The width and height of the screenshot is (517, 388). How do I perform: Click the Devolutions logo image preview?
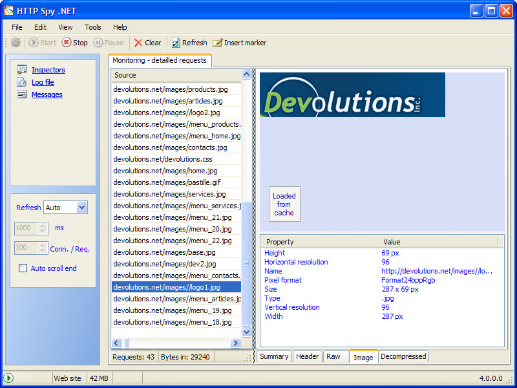tap(352, 94)
